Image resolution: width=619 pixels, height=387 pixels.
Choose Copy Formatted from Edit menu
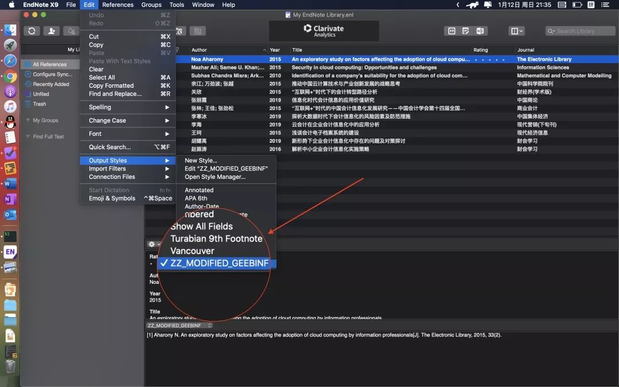(128, 85)
